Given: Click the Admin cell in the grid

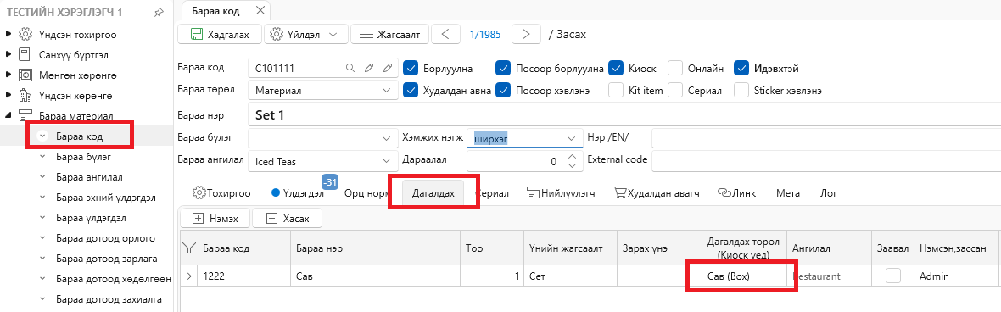Looking at the screenshot, I should [x=956, y=276].
